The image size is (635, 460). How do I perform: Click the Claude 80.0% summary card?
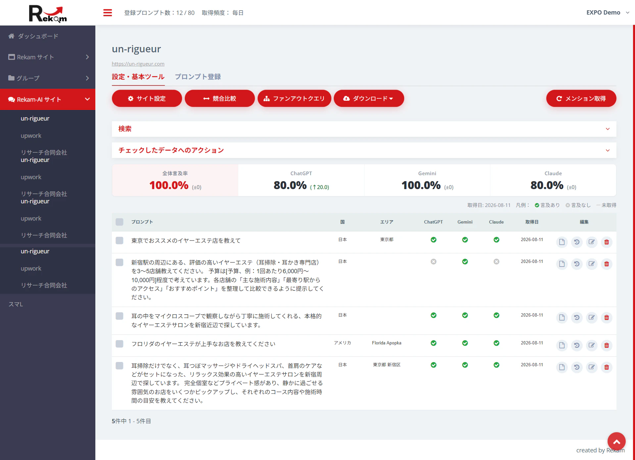click(x=553, y=180)
